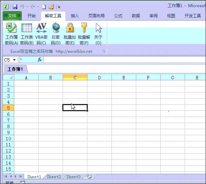Open the 文件 file menu
Image resolution: width=206 pixels, height=184 pixels.
[x=12, y=16]
